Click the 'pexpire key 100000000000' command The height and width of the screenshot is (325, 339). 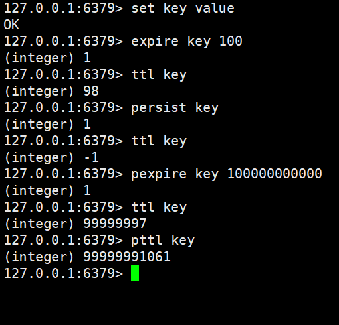[x=227, y=174]
